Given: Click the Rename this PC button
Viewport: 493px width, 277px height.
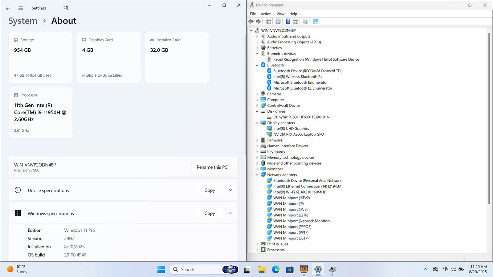Looking at the screenshot, I should pos(212,167).
